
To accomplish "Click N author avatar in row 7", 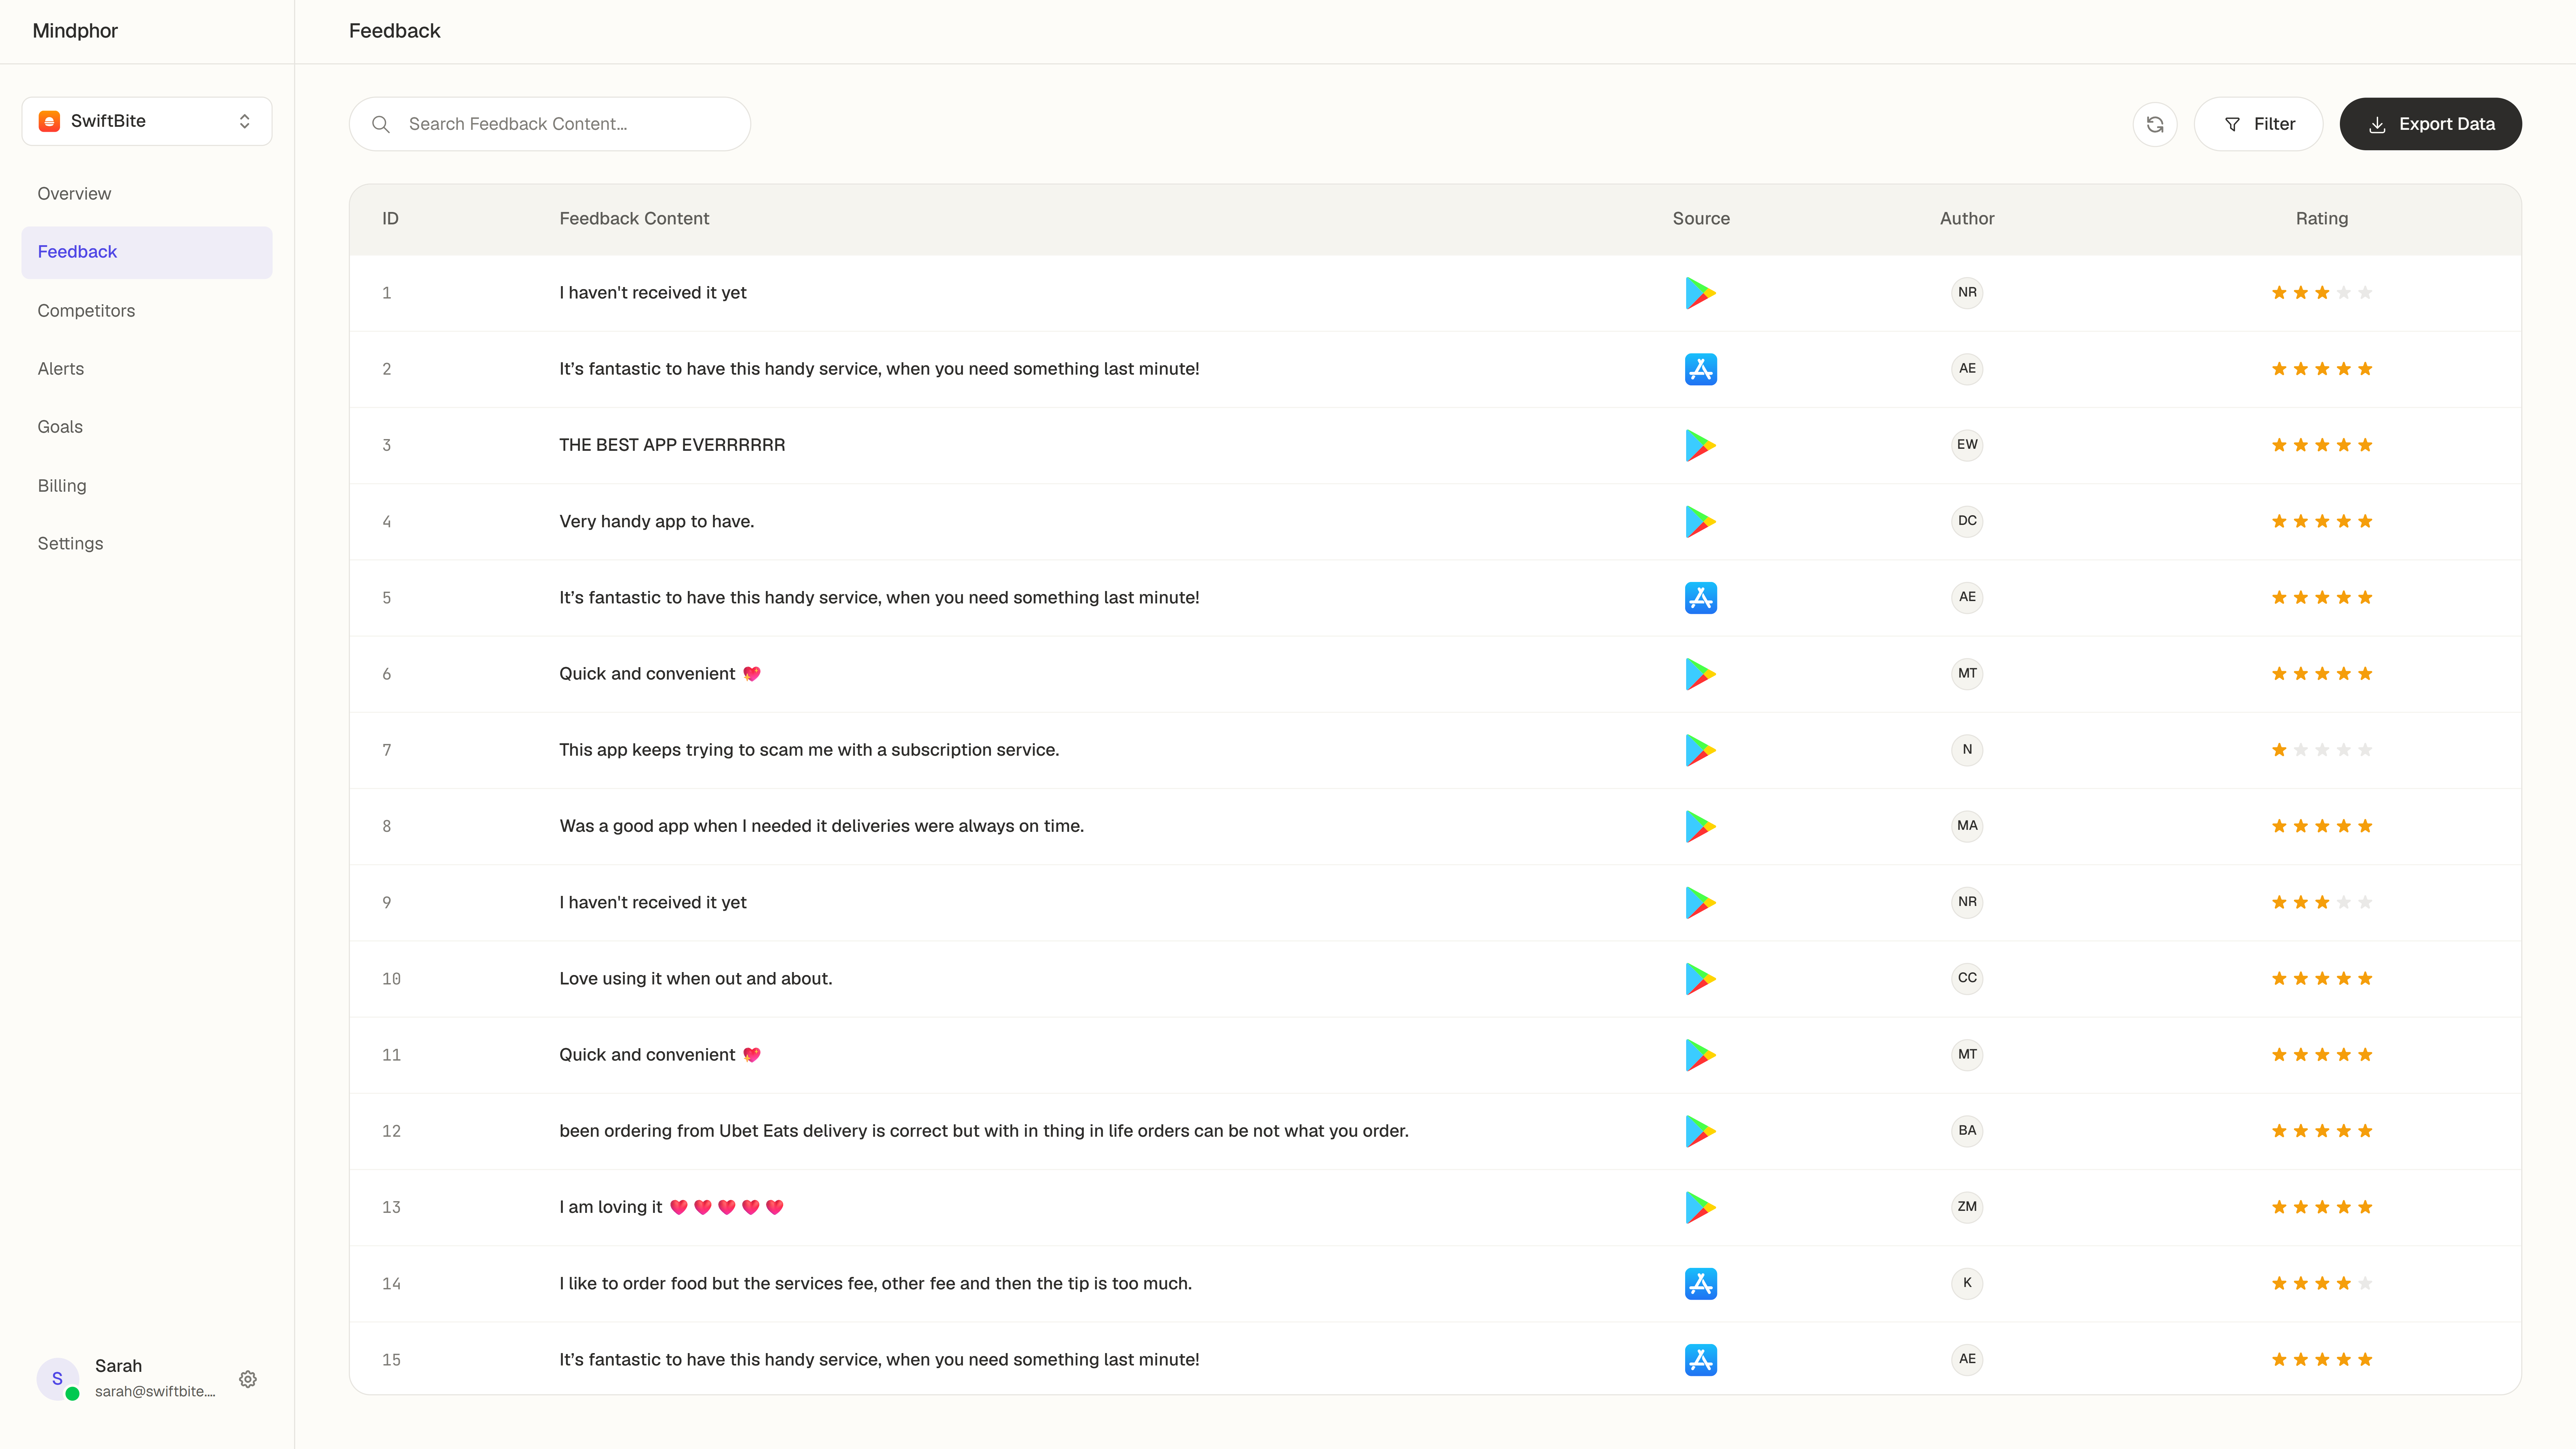I will [x=1967, y=750].
